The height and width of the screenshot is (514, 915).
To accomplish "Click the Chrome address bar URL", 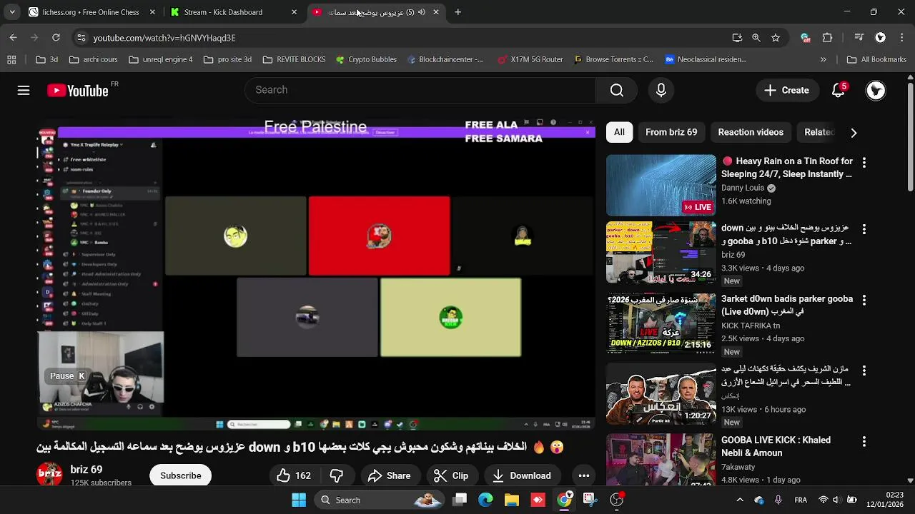I will coord(164,38).
